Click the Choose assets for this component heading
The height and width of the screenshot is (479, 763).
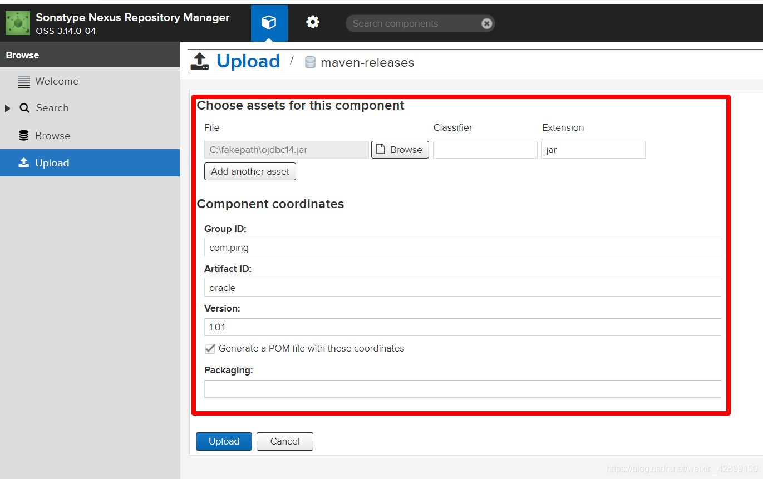(x=301, y=105)
